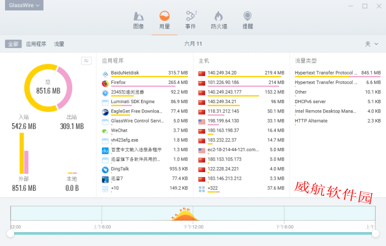Click the DingTalk app icon
Screen dimensions: 386x246
pyautogui.click(x=105, y=170)
